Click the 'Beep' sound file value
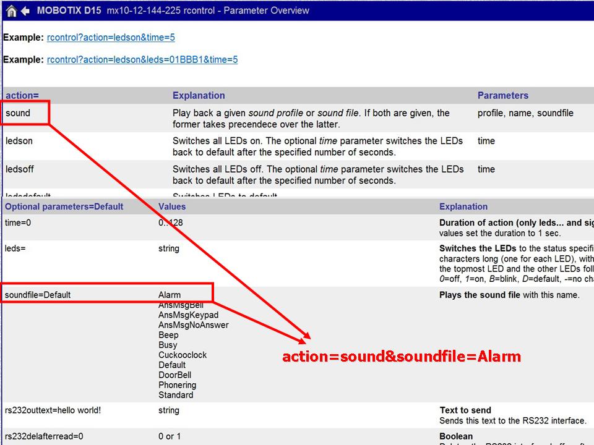The height and width of the screenshot is (445, 594). coord(168,335)
